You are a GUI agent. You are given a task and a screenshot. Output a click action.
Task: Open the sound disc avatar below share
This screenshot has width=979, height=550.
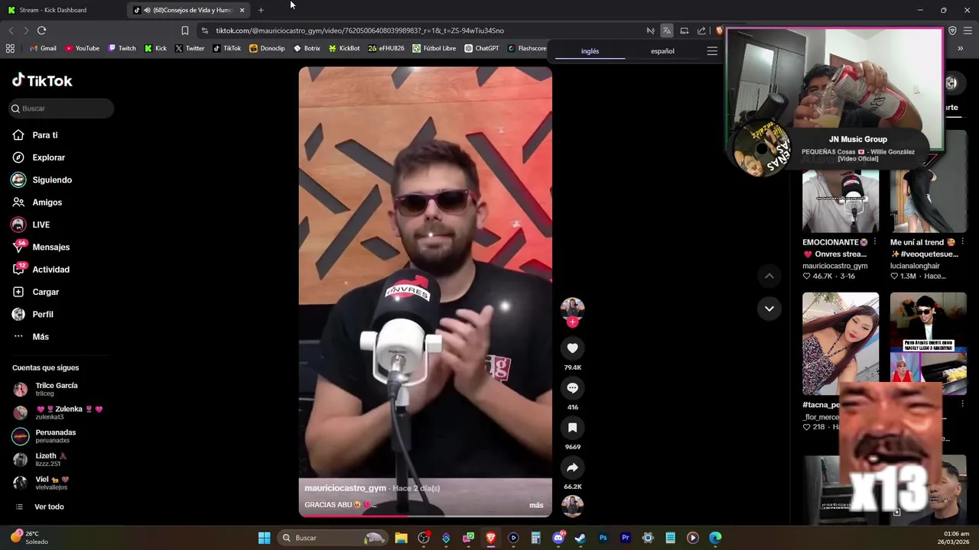pyautogui.click(x=572, y=506)
